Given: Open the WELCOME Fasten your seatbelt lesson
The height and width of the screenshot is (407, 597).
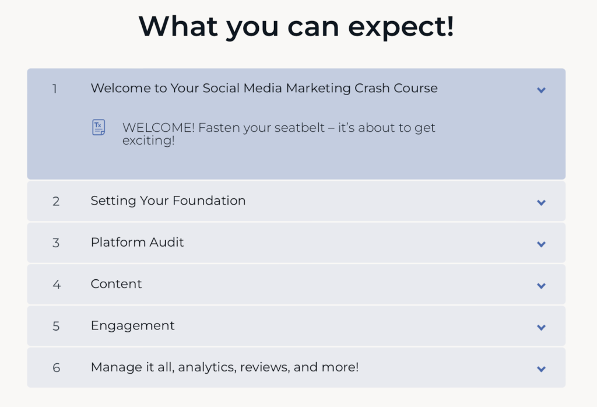Looking at the screenshot, I should coord(278,134).
